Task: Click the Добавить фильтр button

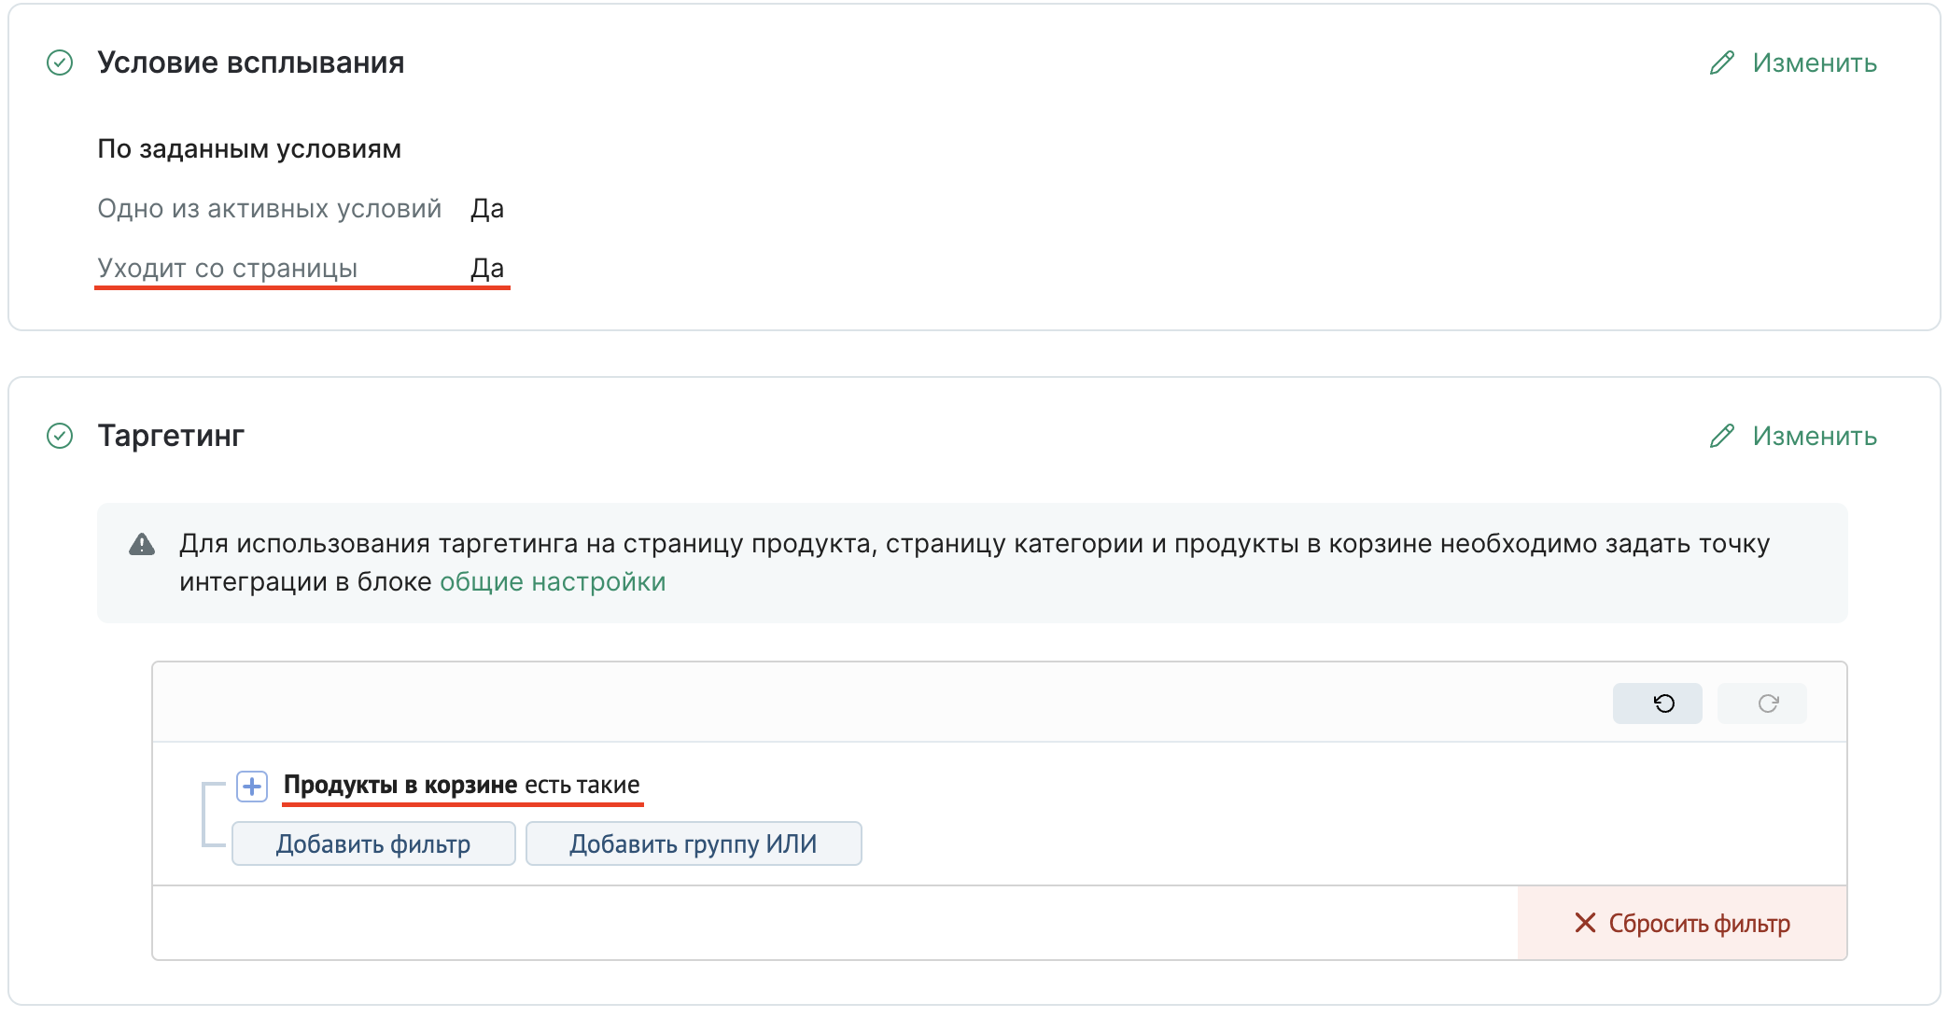Action: [373, 844]
